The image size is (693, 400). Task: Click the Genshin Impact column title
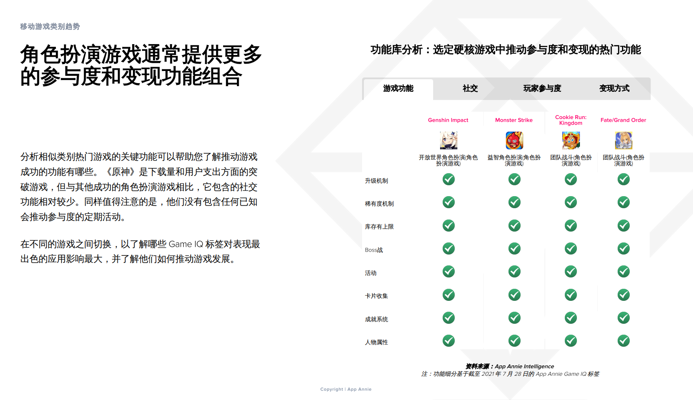448,120
